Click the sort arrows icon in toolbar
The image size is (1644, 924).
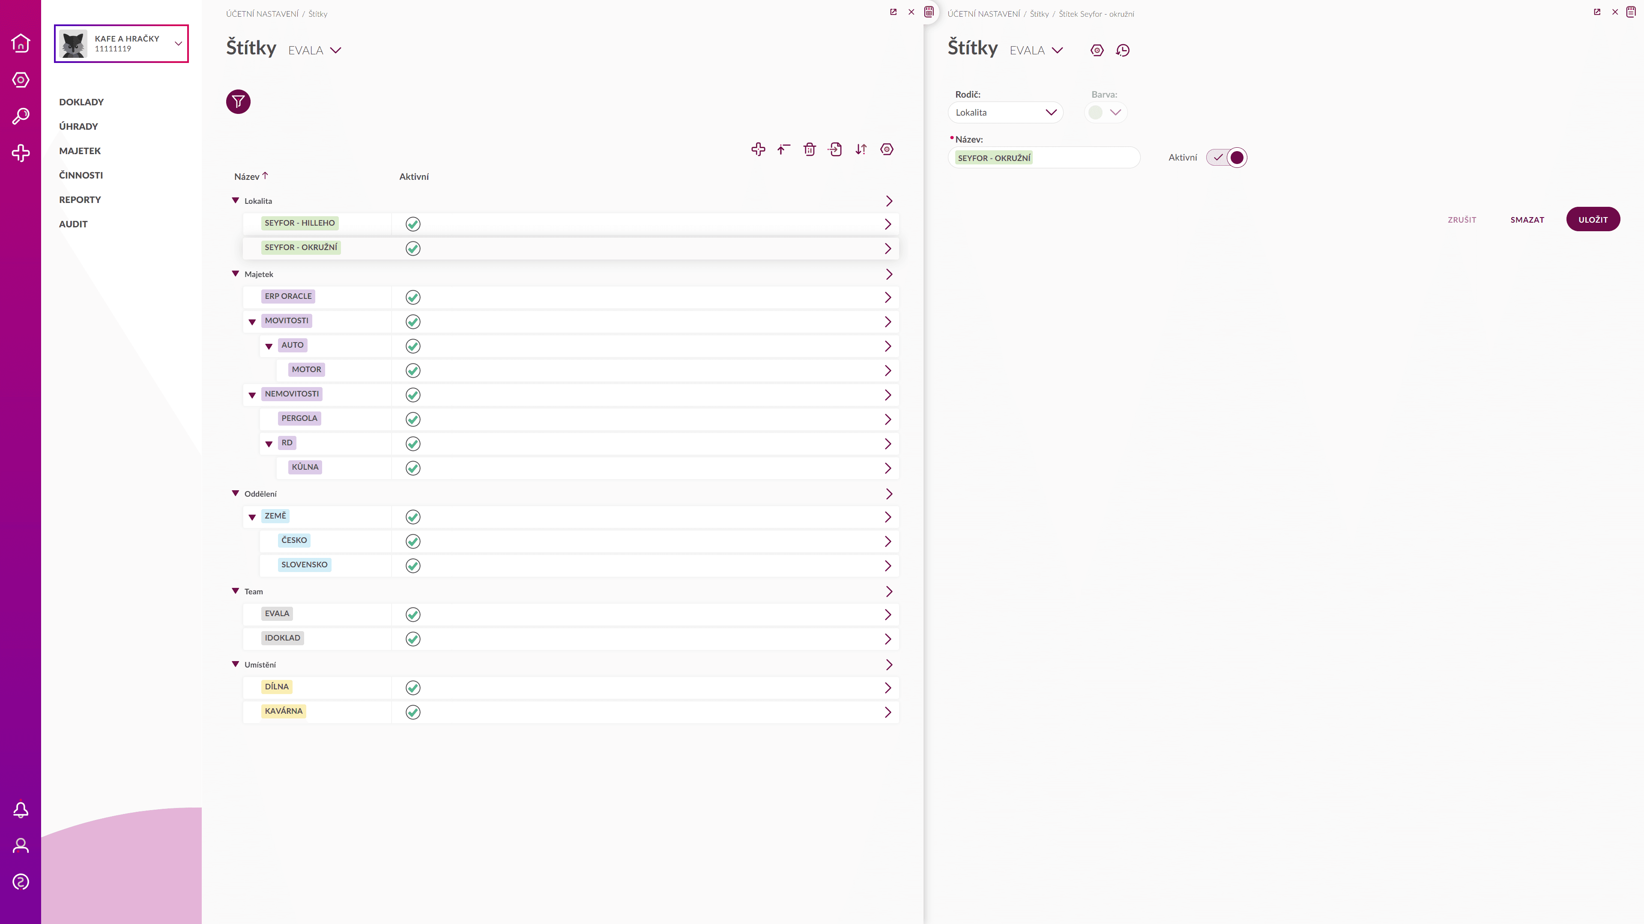pyautogui.click(x=861, y=149)
